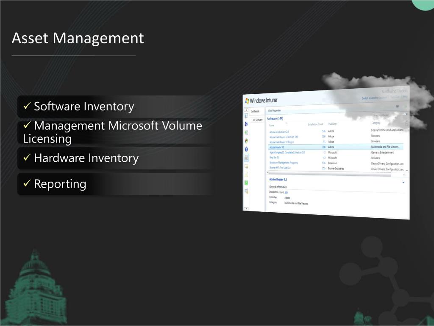The width and height of the screenshot is (434, 326).
Task: Open Adobe Flash Player 10 Plug-in link
Action: [x=281, y=142]
